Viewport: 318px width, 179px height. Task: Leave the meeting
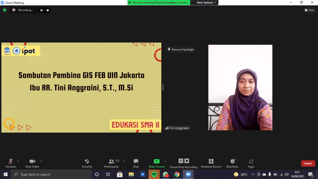308,163
